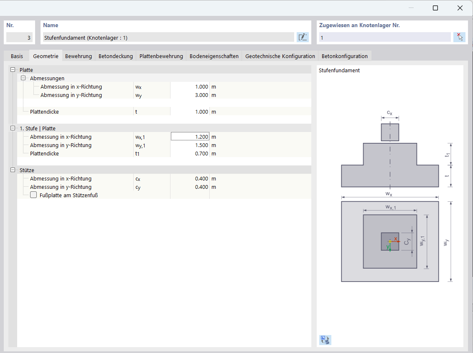Viewport: 473px width, 353px height.
Task: Click the Plattendicke t value 1.000
Action: pos(190,112)
